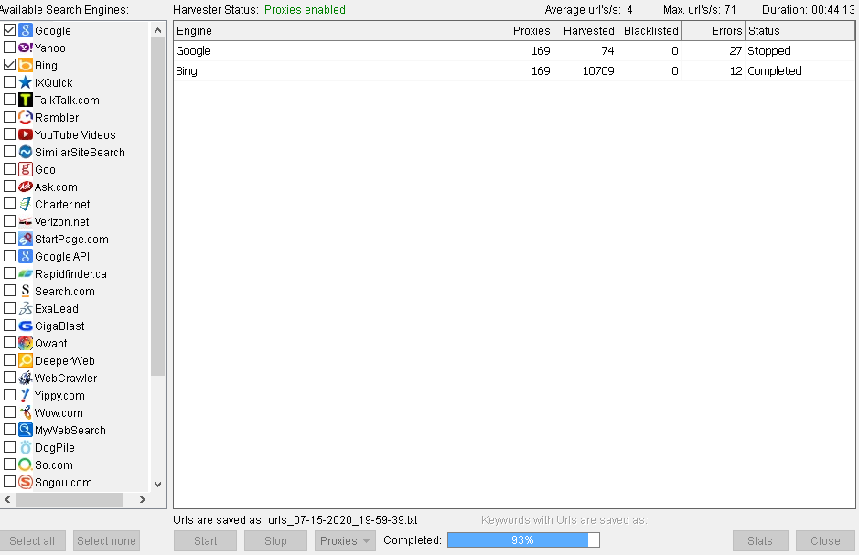Click the saved urls file name text
The image size is (859, 555).
tap(342, 520)
